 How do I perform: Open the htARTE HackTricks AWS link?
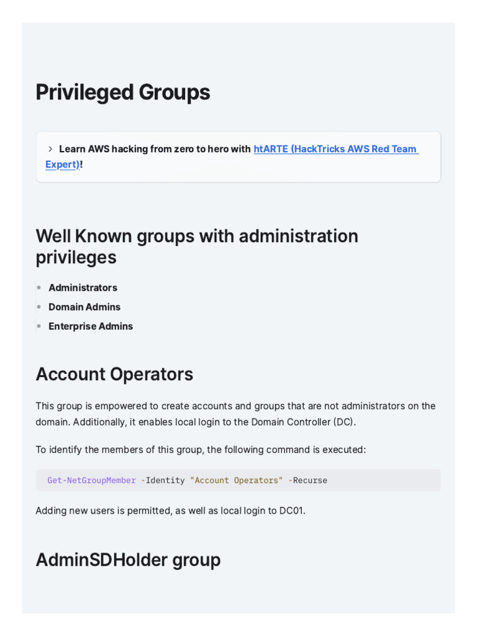pos(335,149)
